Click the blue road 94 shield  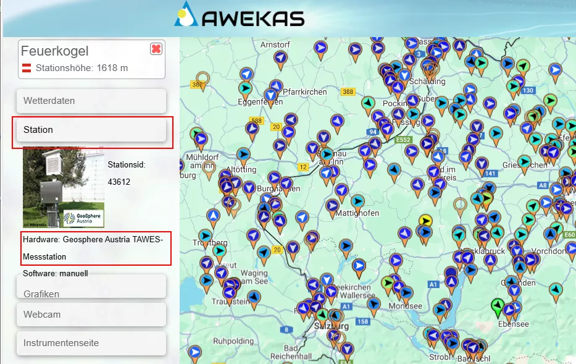372,132
